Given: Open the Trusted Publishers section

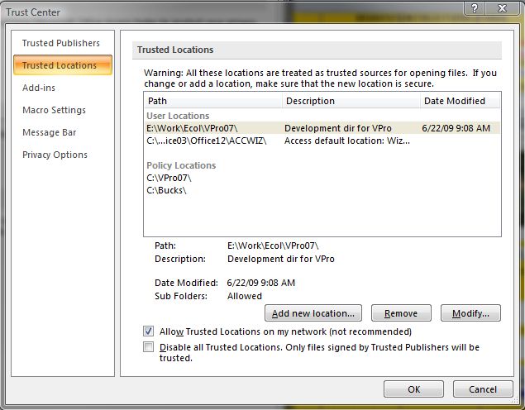Looking at the screenshot, I should pyautogui.click(x=61, y=43).
